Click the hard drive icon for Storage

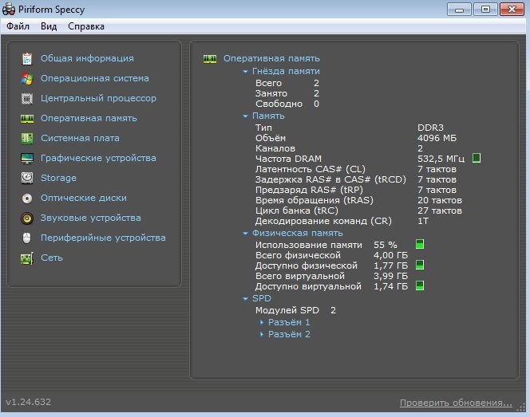coord(27,178)
